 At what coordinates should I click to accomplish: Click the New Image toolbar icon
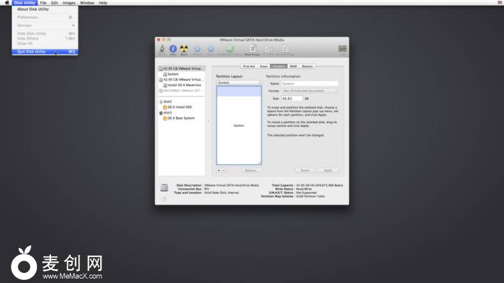[253, 48]
